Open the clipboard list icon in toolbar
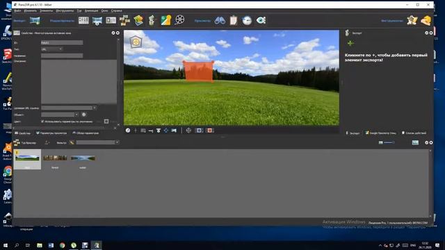The image size is (445, 250). (234, 20)
